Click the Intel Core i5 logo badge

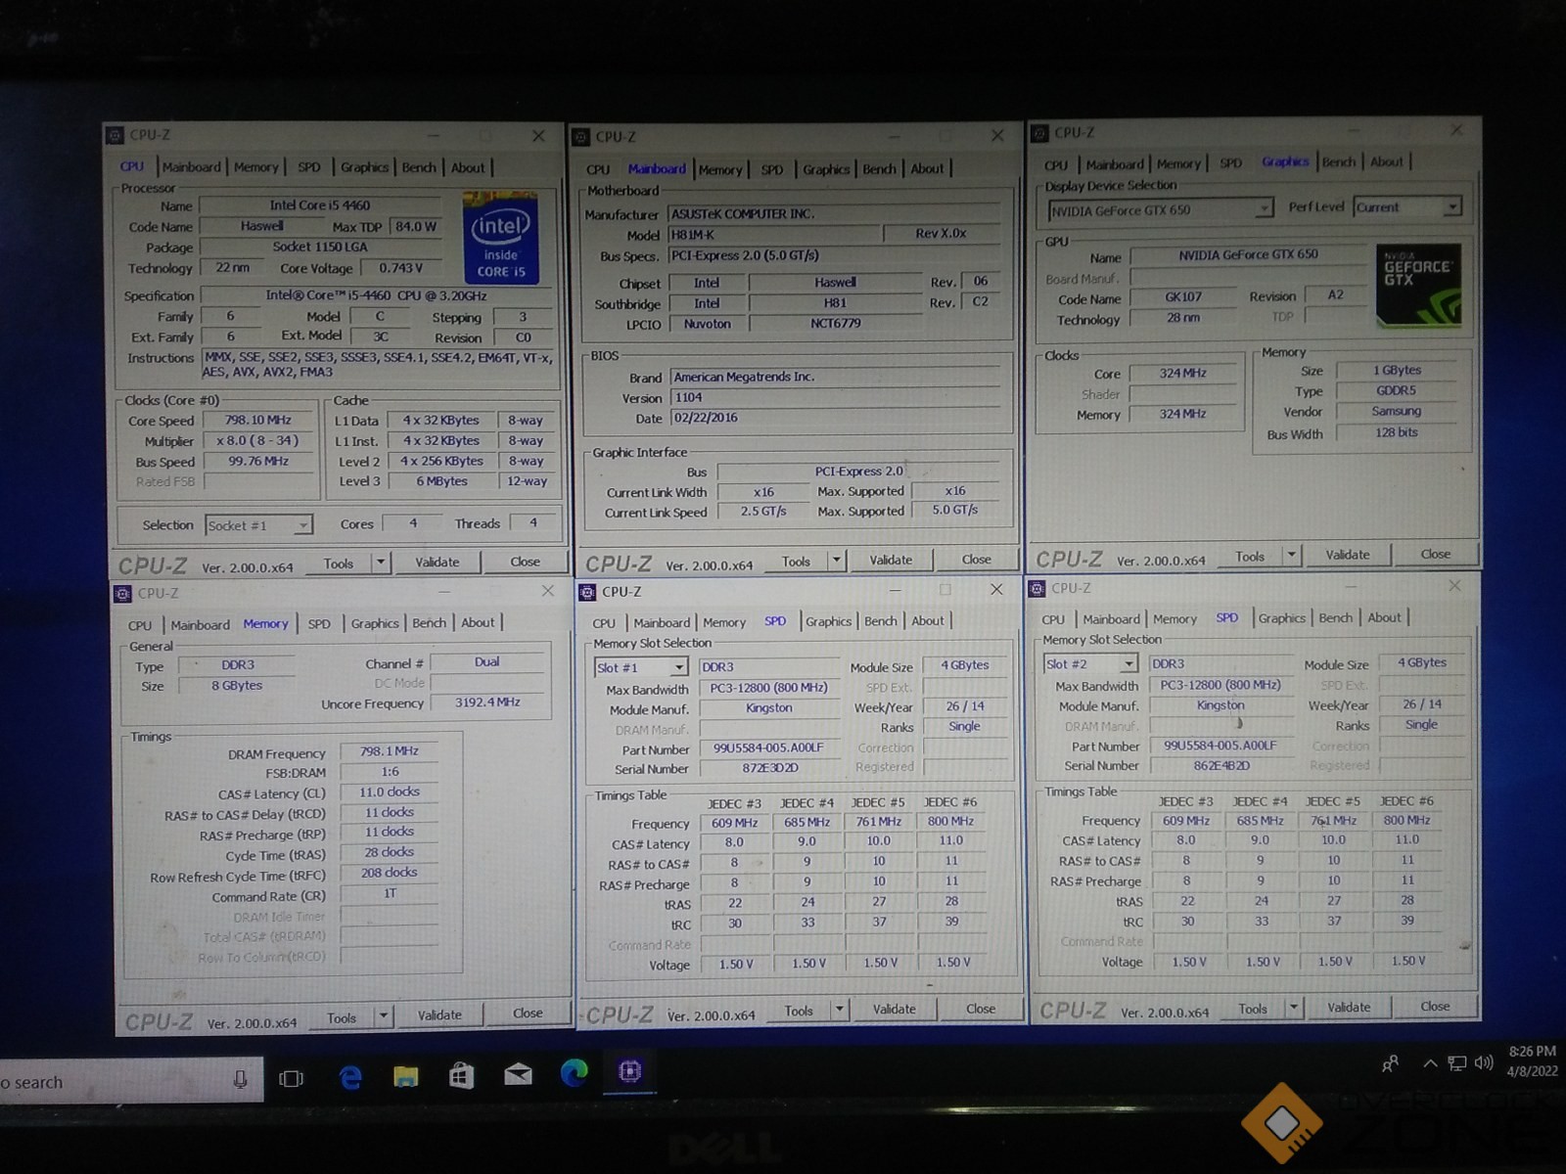tap(500, 238)
